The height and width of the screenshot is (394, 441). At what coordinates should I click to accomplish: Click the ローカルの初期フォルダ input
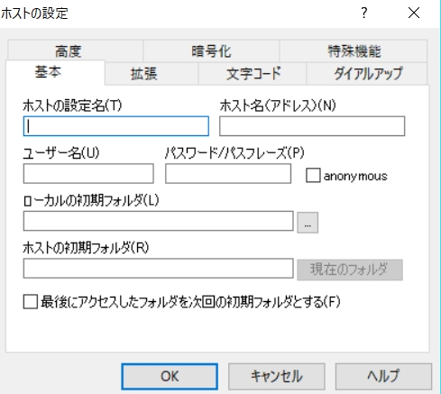(x=158, y=221)
